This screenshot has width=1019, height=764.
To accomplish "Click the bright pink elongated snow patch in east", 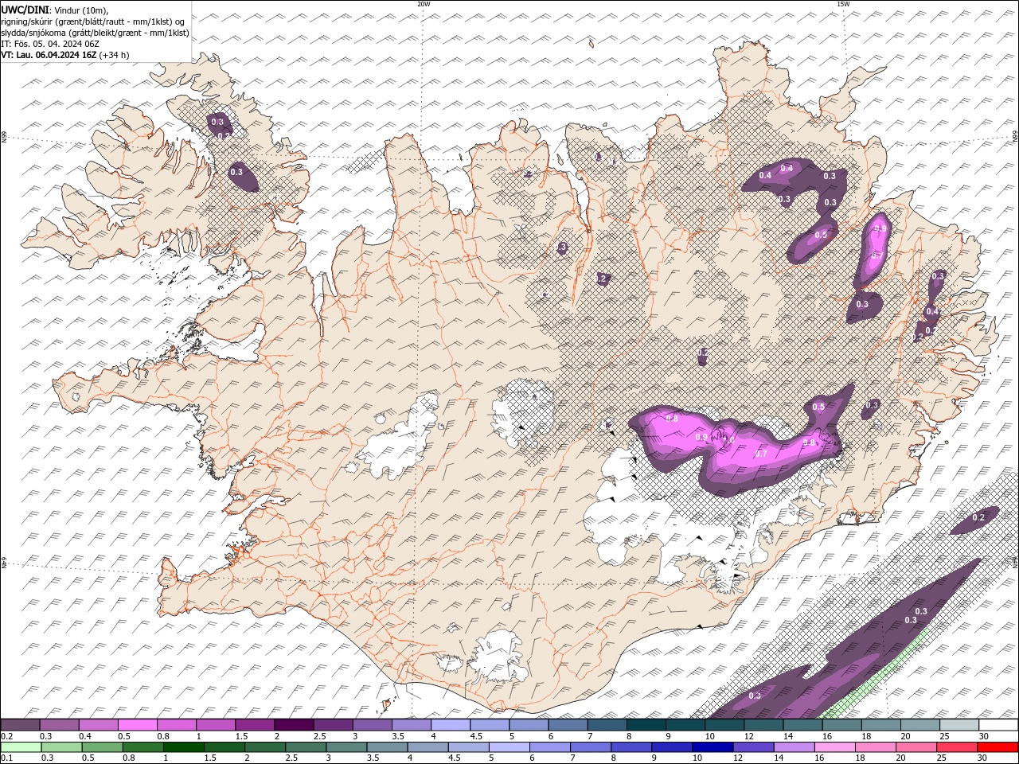I will pos(873,248).
